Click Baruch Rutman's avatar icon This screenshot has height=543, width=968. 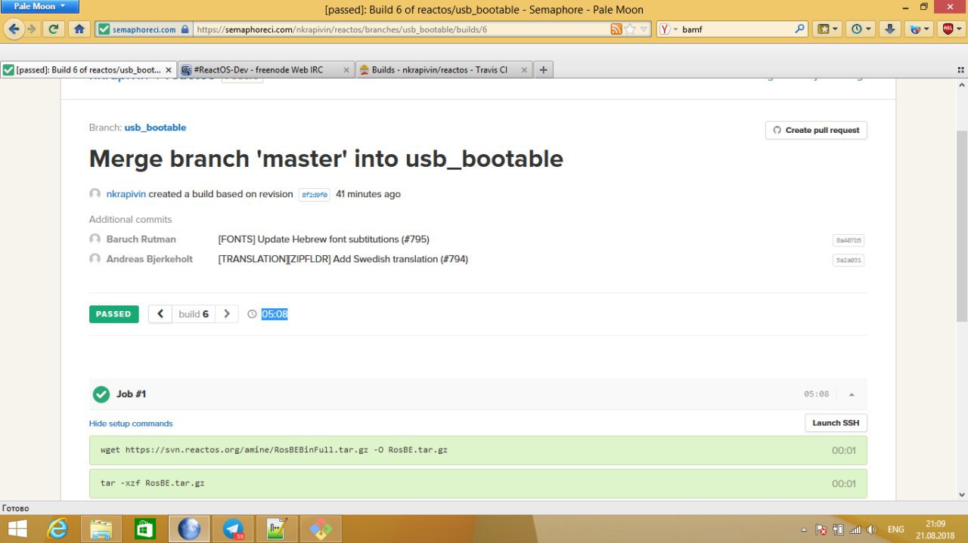(x=95, y=239)
